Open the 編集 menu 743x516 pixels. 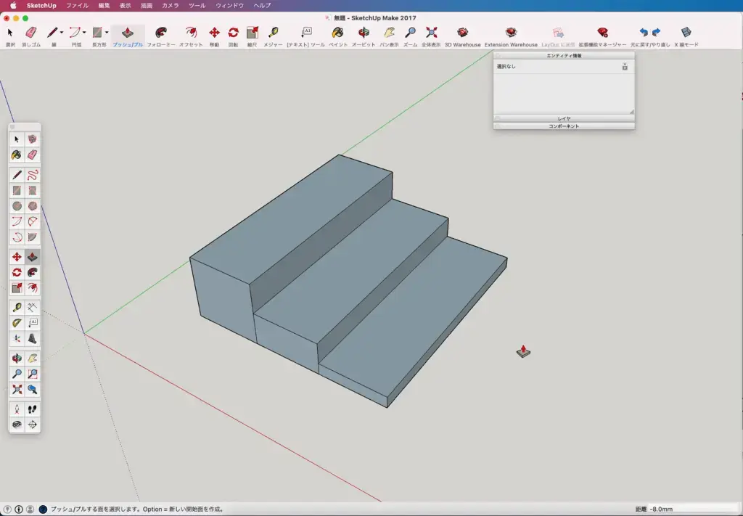coord(104,6)
